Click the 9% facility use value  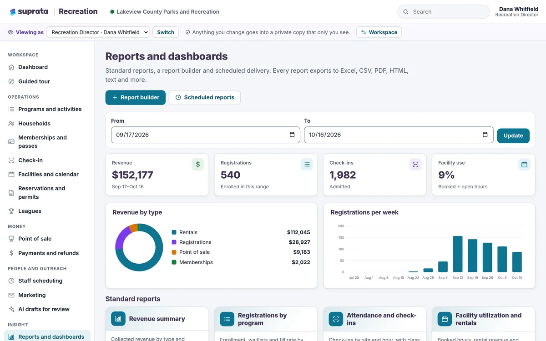click(x=446, y=175)
